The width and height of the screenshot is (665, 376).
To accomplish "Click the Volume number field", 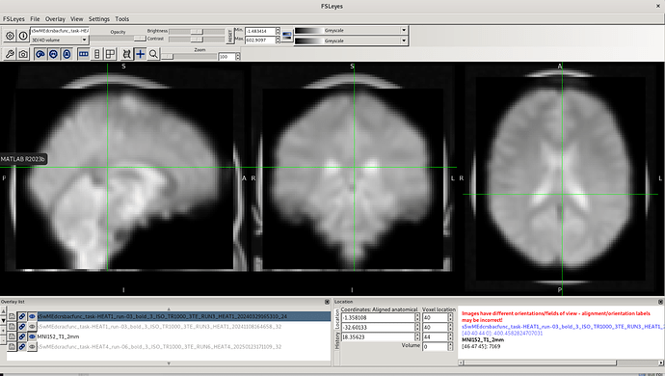I will (x=435, y=346).
